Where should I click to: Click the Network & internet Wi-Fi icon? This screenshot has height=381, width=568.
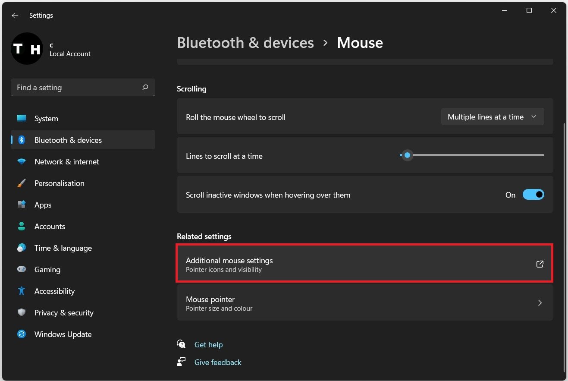[22, 162]
